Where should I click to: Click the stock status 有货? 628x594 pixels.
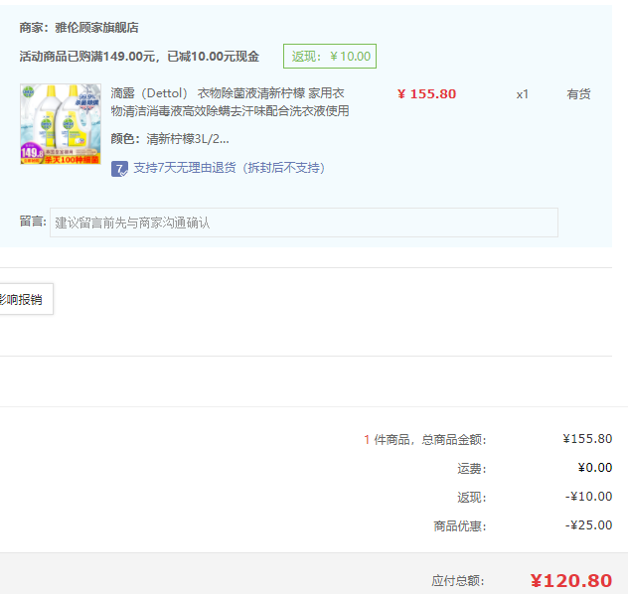578,94
